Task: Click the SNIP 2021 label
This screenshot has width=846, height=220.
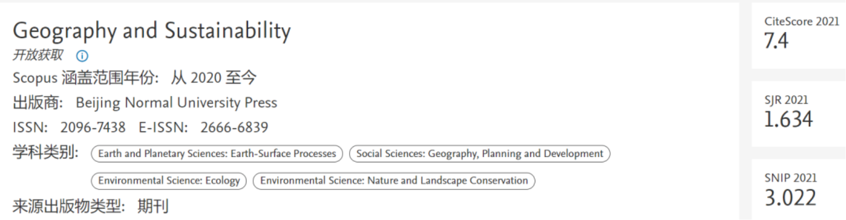Action: coord(791,178)
